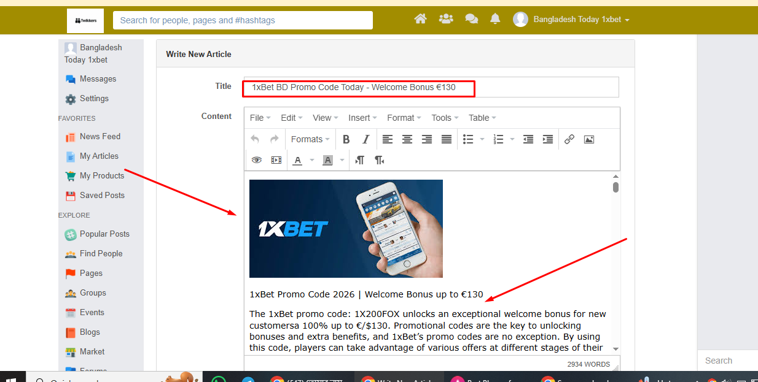
Task: Undo the last edit
Action: [x=255, y=139]
